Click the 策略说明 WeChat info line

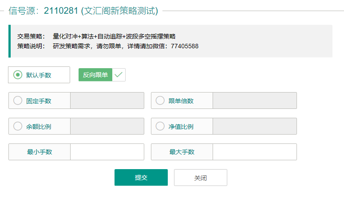pos(126,46)
